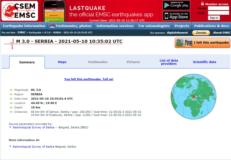Open the App Store badge
This screenshot has height=160, width=231.
point(176,16)
